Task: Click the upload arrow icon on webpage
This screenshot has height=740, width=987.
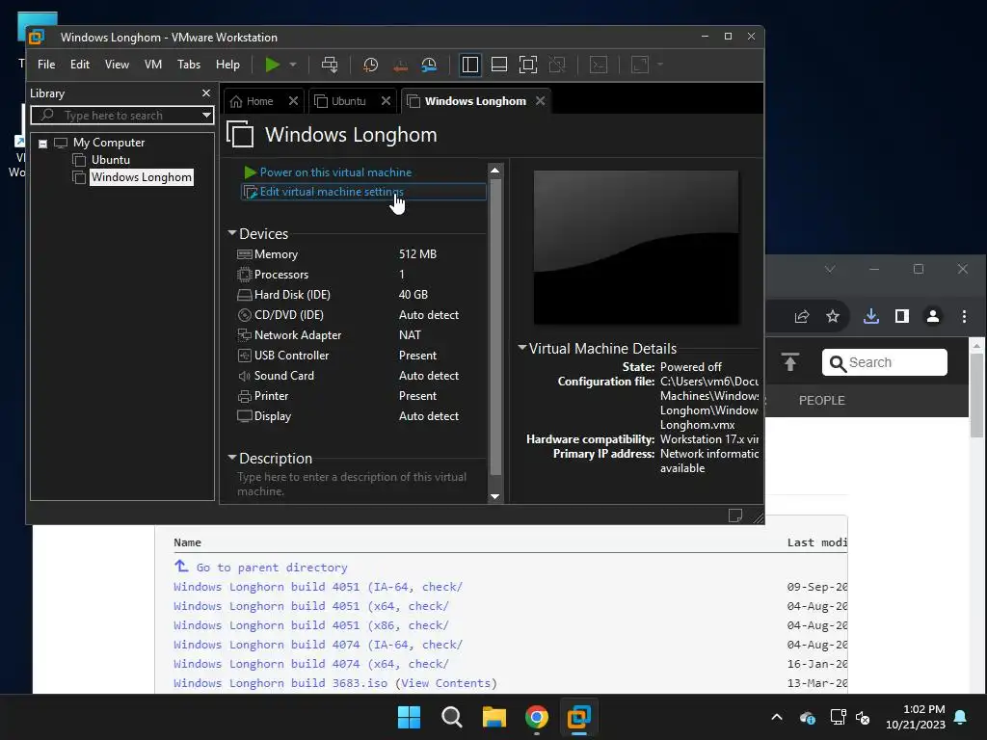Action: point(790,362)
